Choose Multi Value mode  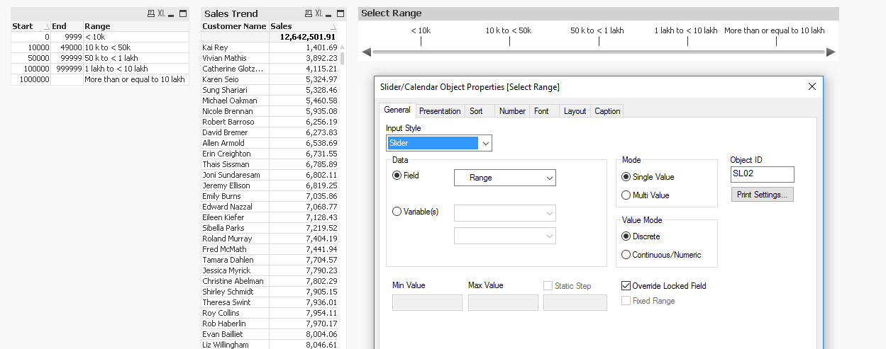pyautogui.click(x=626, y=195)
